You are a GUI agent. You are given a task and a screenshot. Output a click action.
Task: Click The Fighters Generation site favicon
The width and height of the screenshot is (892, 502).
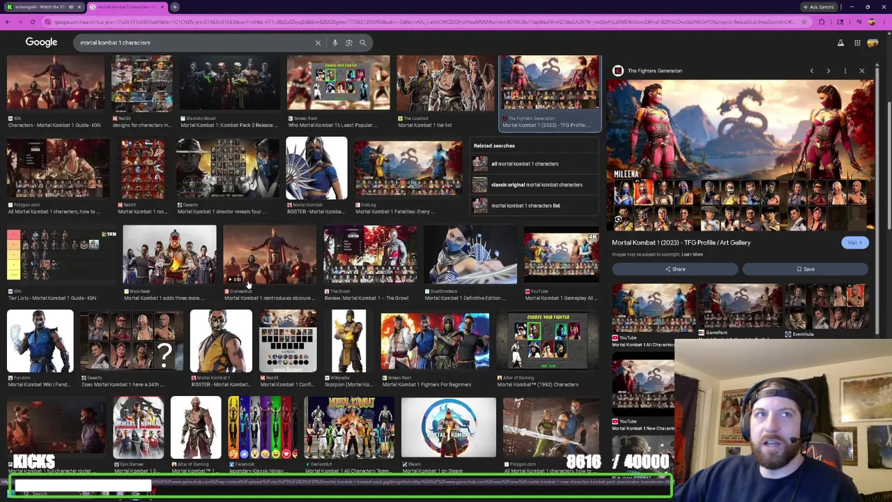coord(618,70)
